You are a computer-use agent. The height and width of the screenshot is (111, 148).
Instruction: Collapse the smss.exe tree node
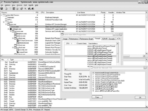coord(6,24)
